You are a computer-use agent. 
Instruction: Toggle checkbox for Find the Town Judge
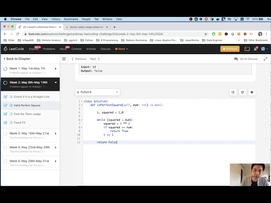point(6,114)
